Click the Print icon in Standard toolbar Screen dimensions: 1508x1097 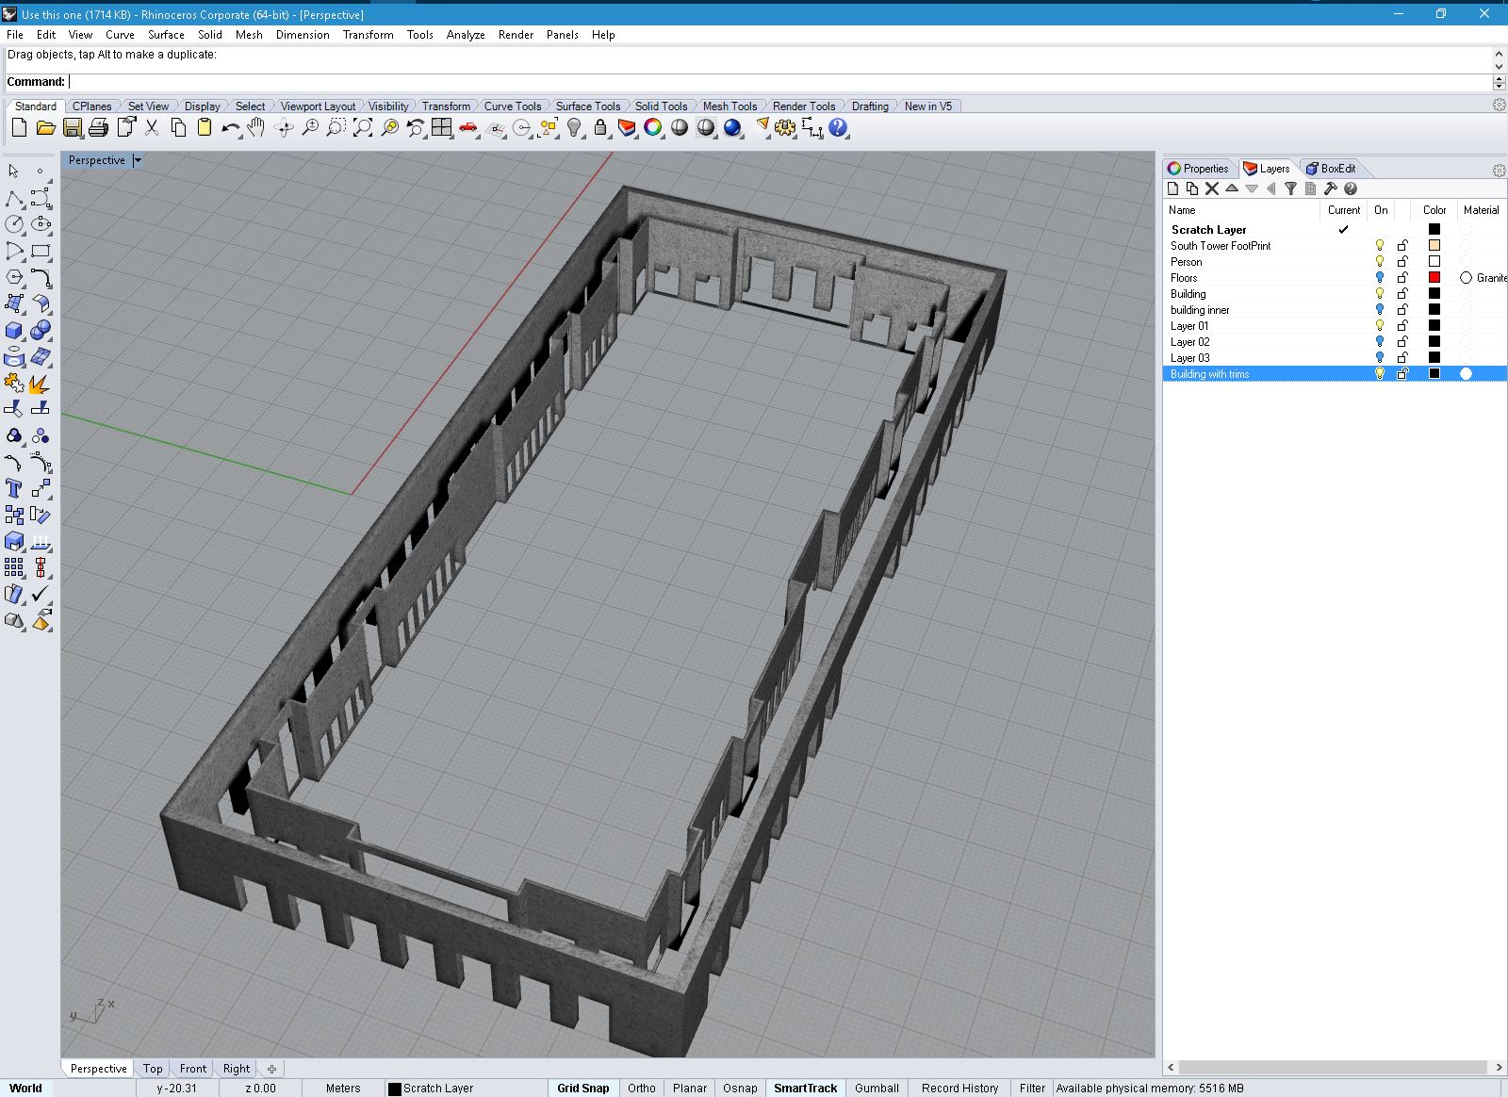click(x=99, y=128)
